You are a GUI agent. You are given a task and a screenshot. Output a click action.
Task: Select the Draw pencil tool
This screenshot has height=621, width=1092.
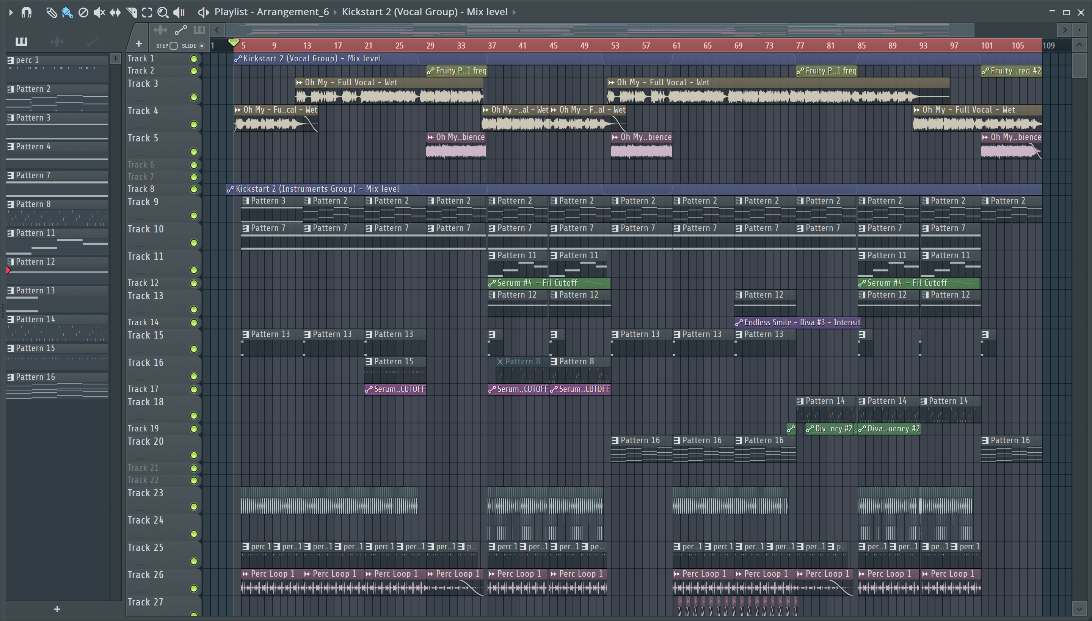click(x=51, y=13)
